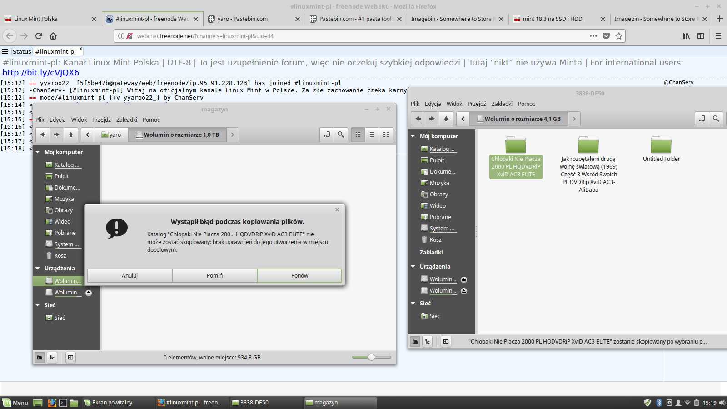Go forward in 3838-DE50 window toolbar
Viewport: 727px width, 409px height.
(x=432, y=119)
